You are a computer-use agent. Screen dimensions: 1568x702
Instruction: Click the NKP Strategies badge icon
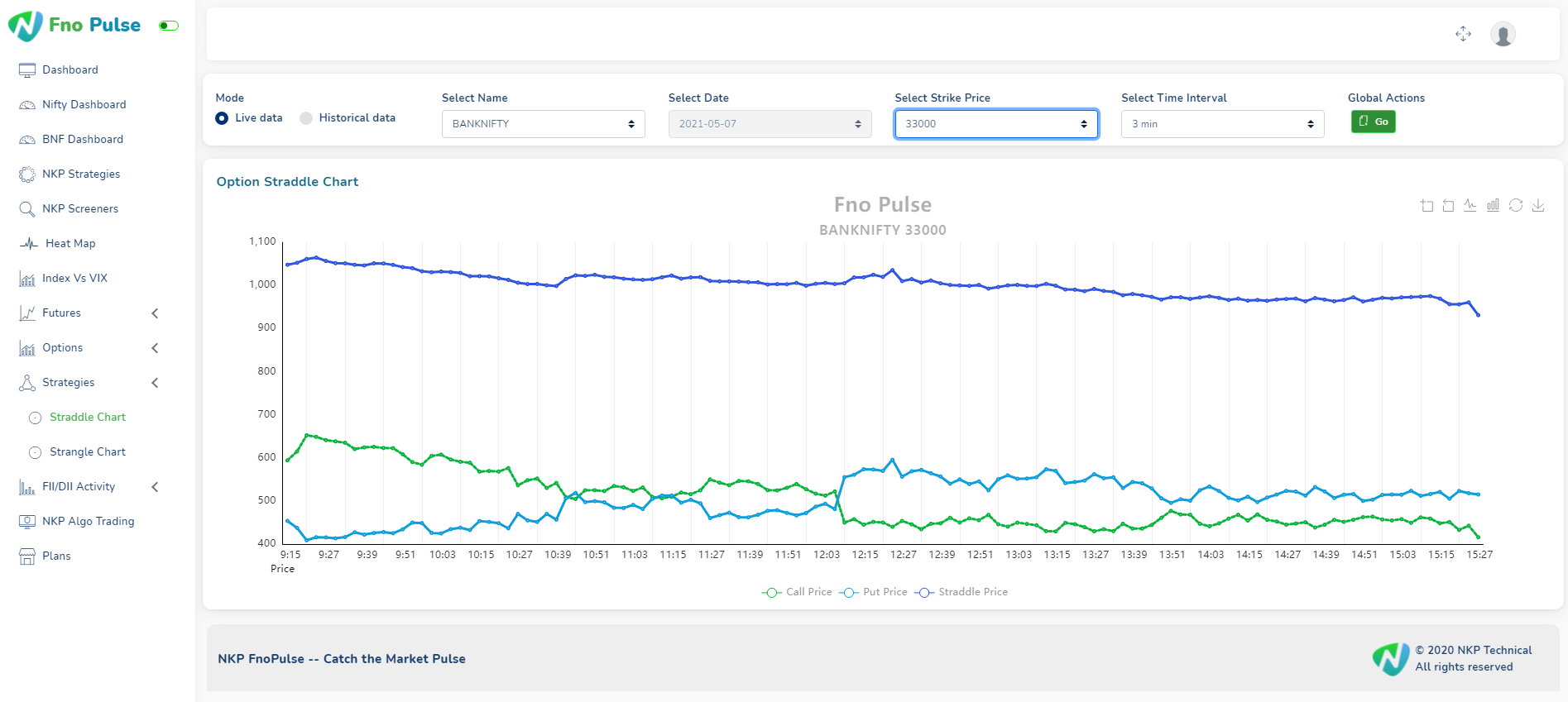click(27, 174)
